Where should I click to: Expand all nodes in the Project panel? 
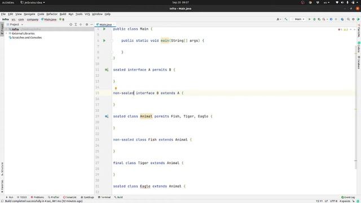click(76, 24)
